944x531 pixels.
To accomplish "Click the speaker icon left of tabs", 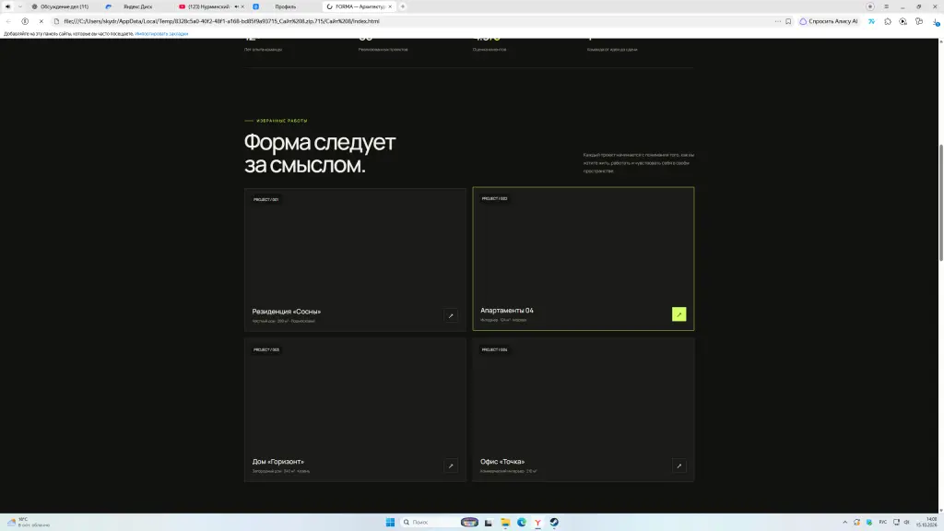I will click(x=7, y=6).
